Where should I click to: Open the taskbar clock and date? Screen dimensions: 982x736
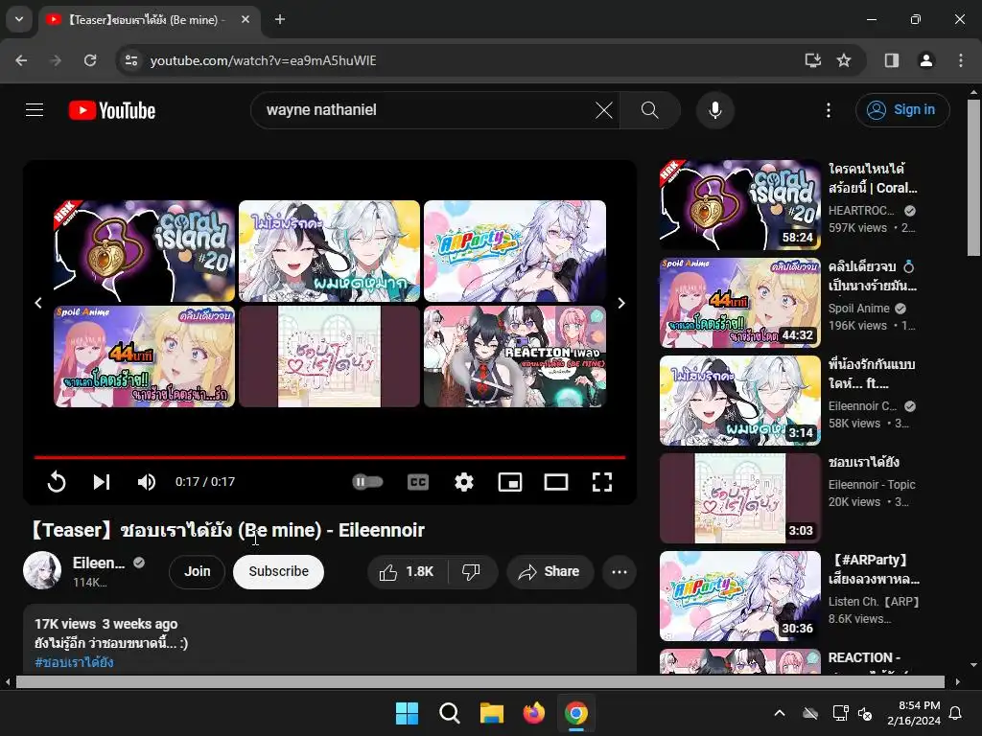coord(914,713)
